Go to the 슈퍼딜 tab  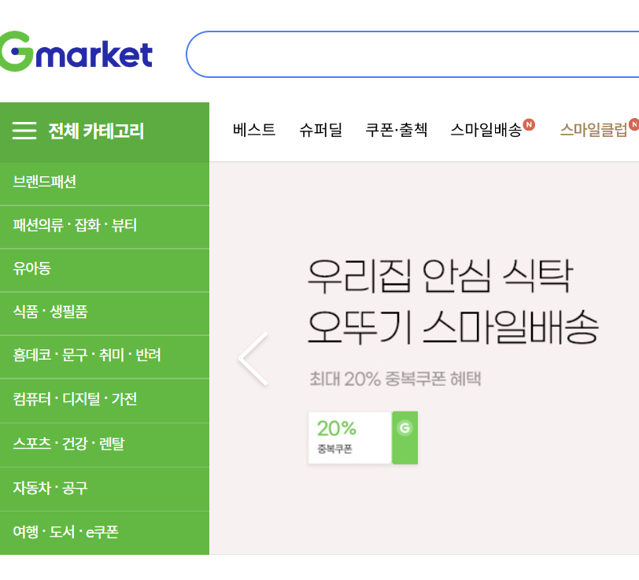point(321,130)
